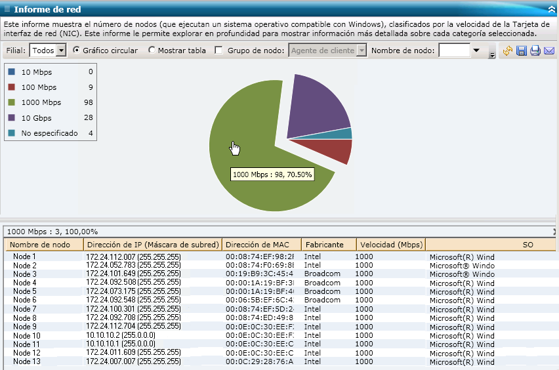Viewport: 559px width, 370px height.
Task: Select the Mostrar tabla radio button
Action: tap(152, 51)
